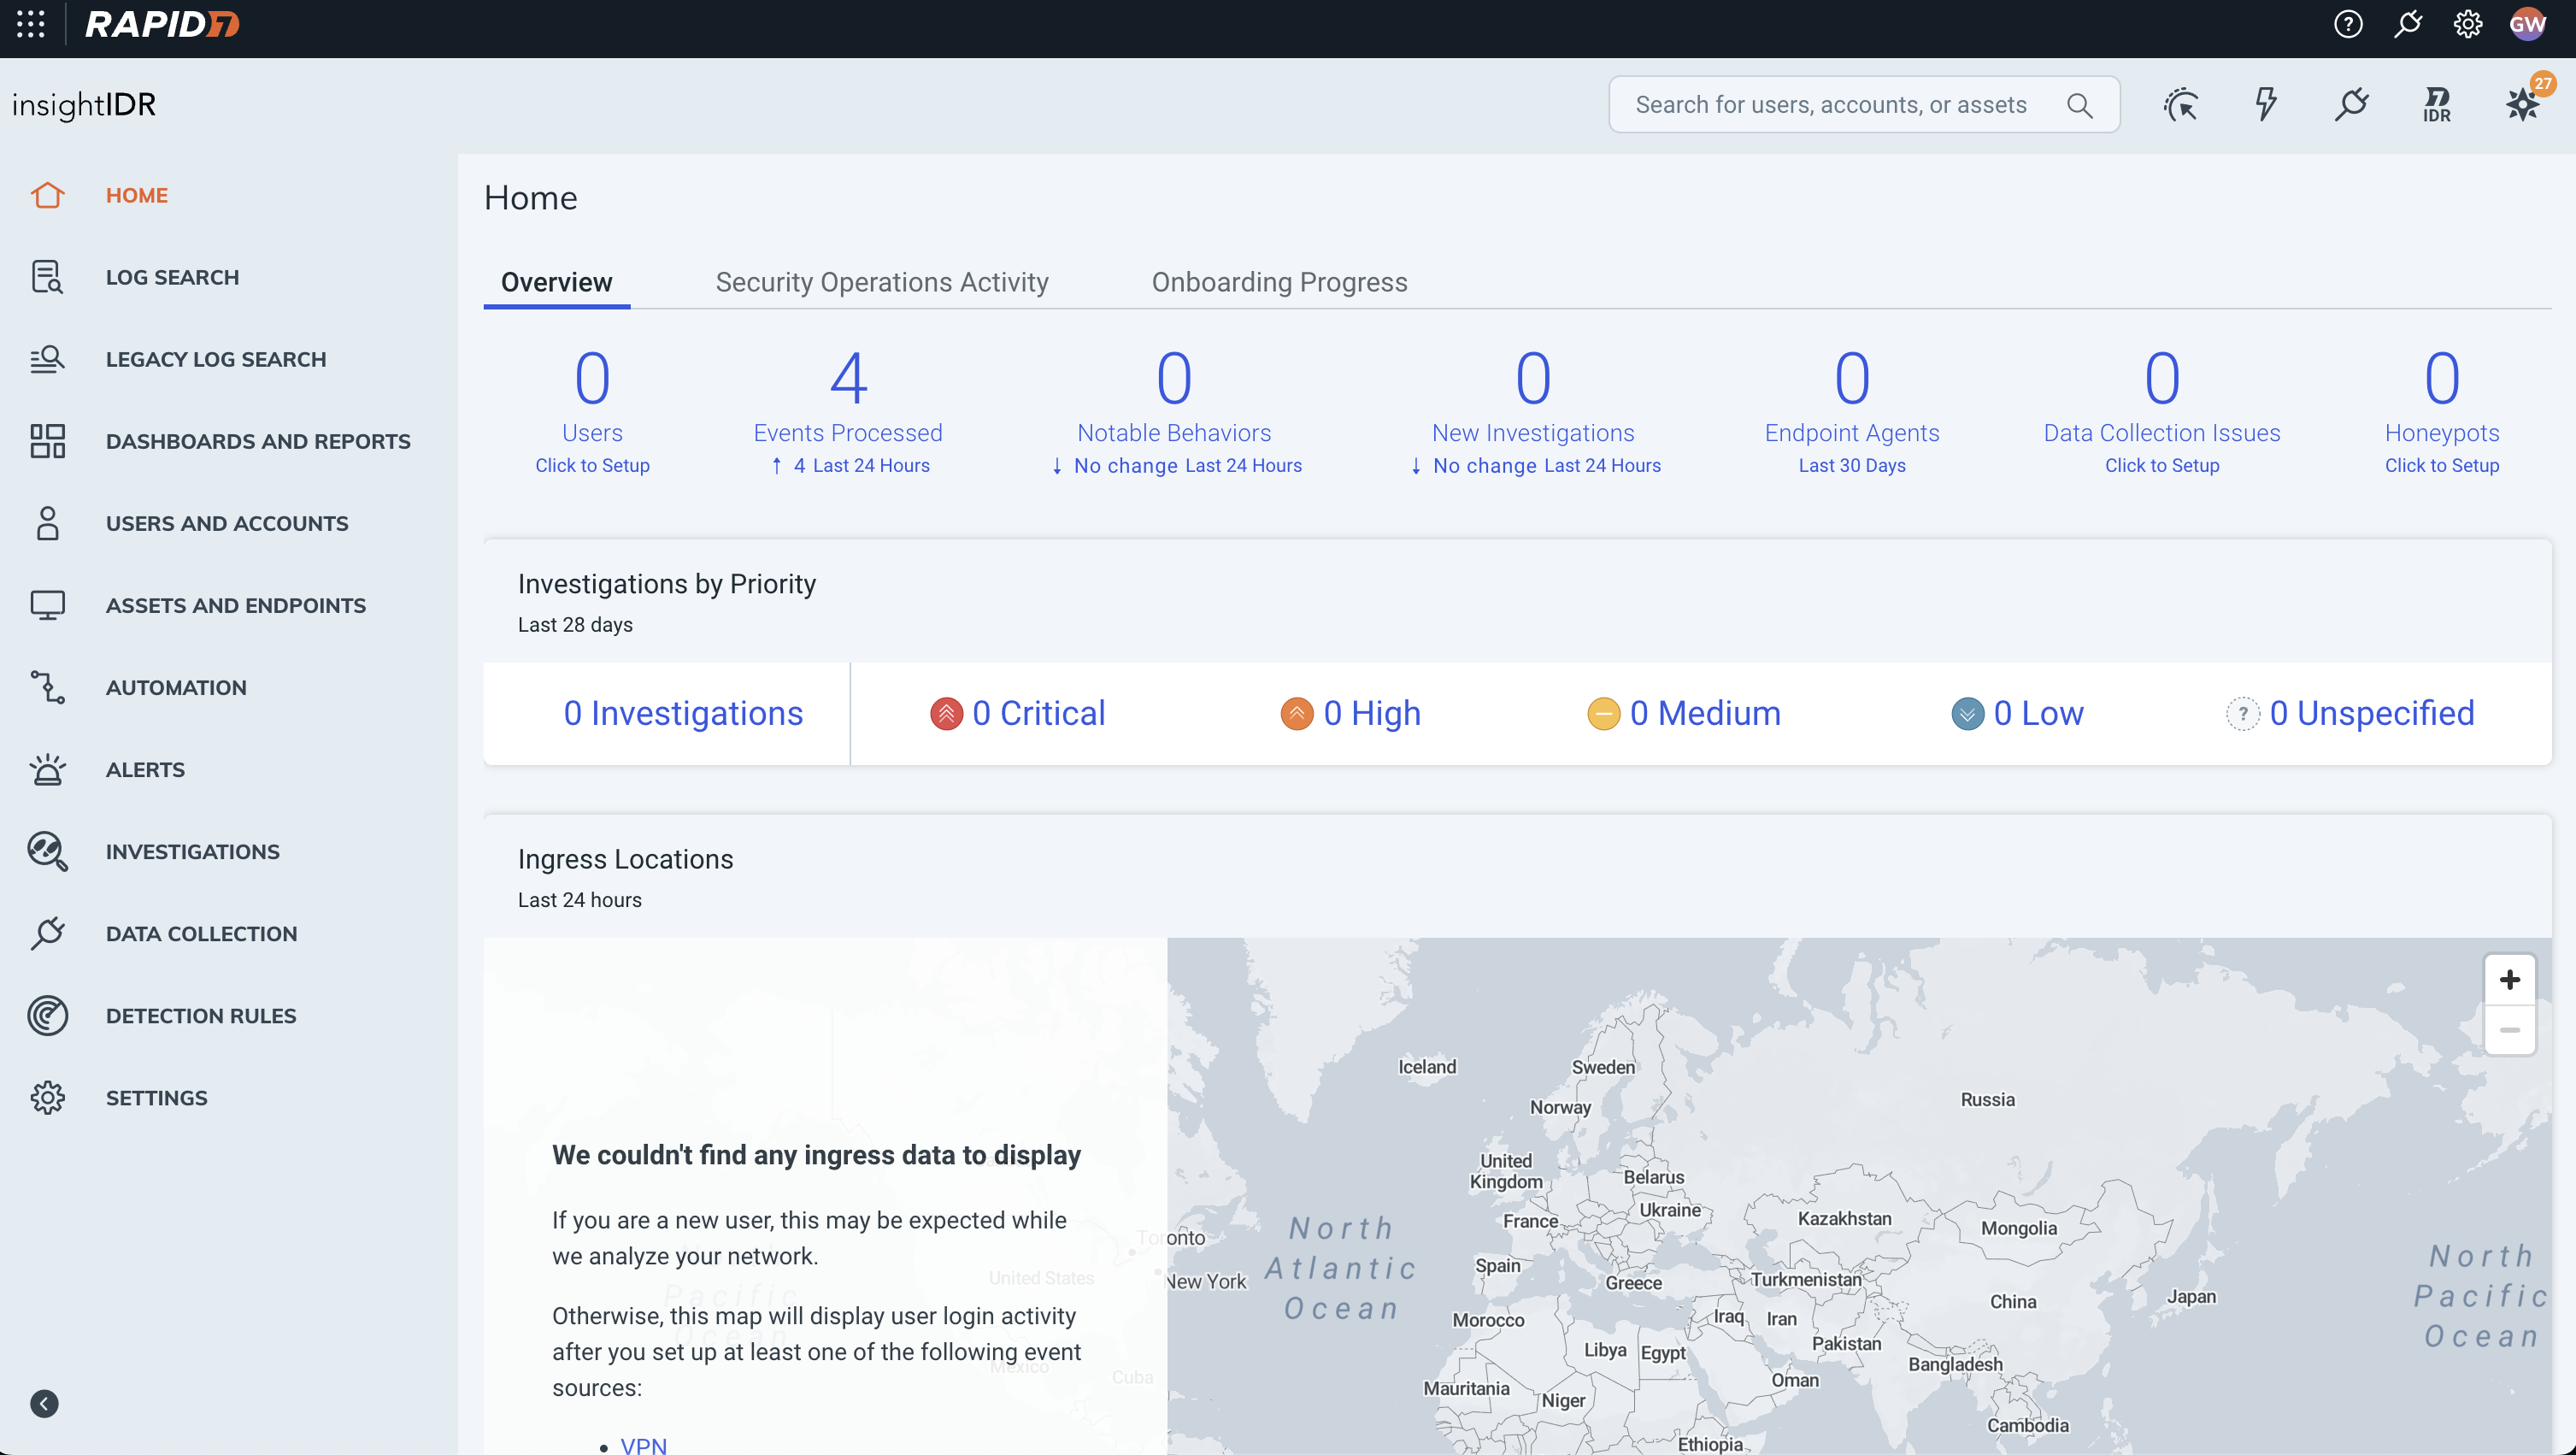Image resolution: width=2576 pixels, height=1455 pixels.
Task: Click the Automation workflow icon
Action: (47, 687)
